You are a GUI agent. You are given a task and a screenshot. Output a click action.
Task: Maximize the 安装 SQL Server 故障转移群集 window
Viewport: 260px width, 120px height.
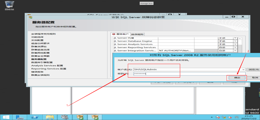[234, 17]
